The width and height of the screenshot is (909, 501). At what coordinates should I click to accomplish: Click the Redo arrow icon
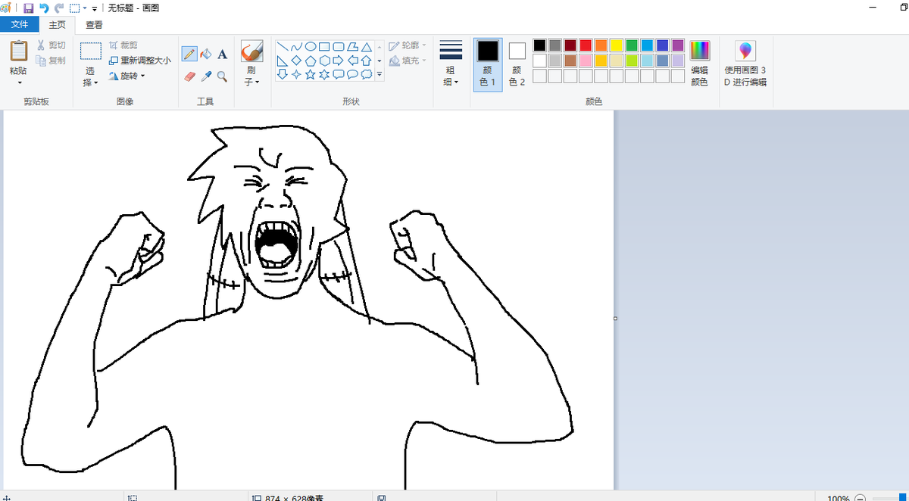(x=59, y=8)
